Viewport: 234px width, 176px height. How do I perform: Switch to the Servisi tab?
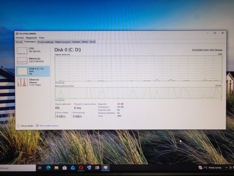92,42
